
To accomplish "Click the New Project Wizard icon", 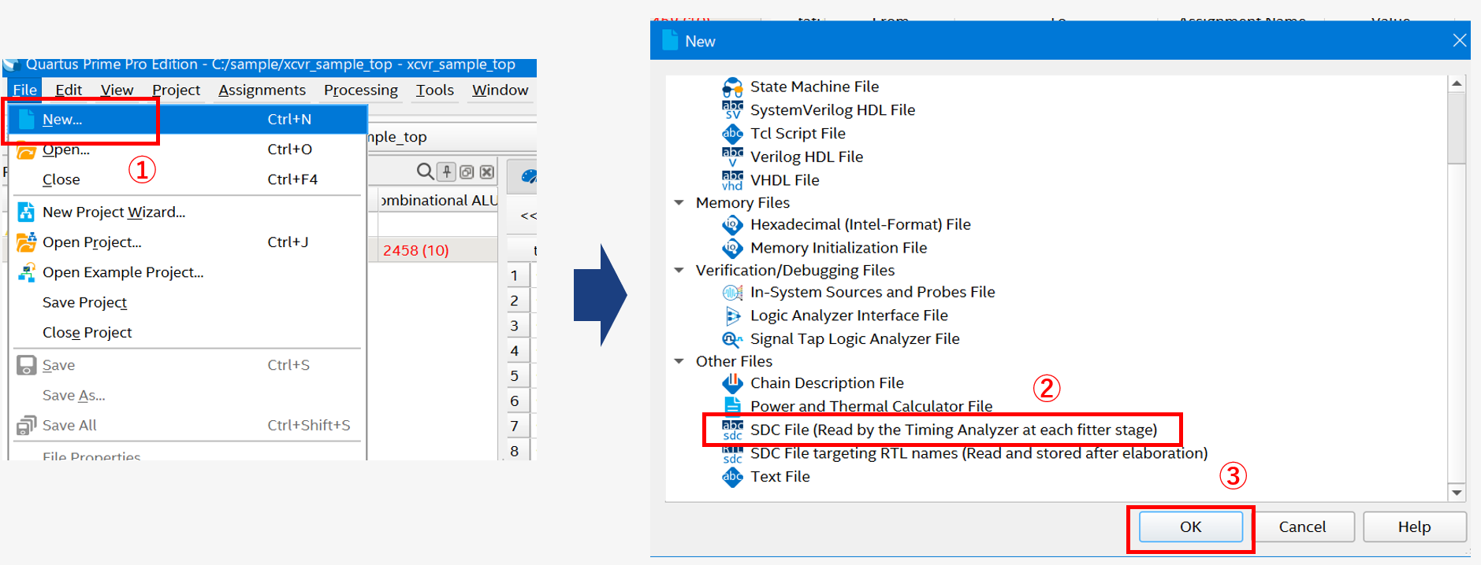I will (x=26, y=212).
